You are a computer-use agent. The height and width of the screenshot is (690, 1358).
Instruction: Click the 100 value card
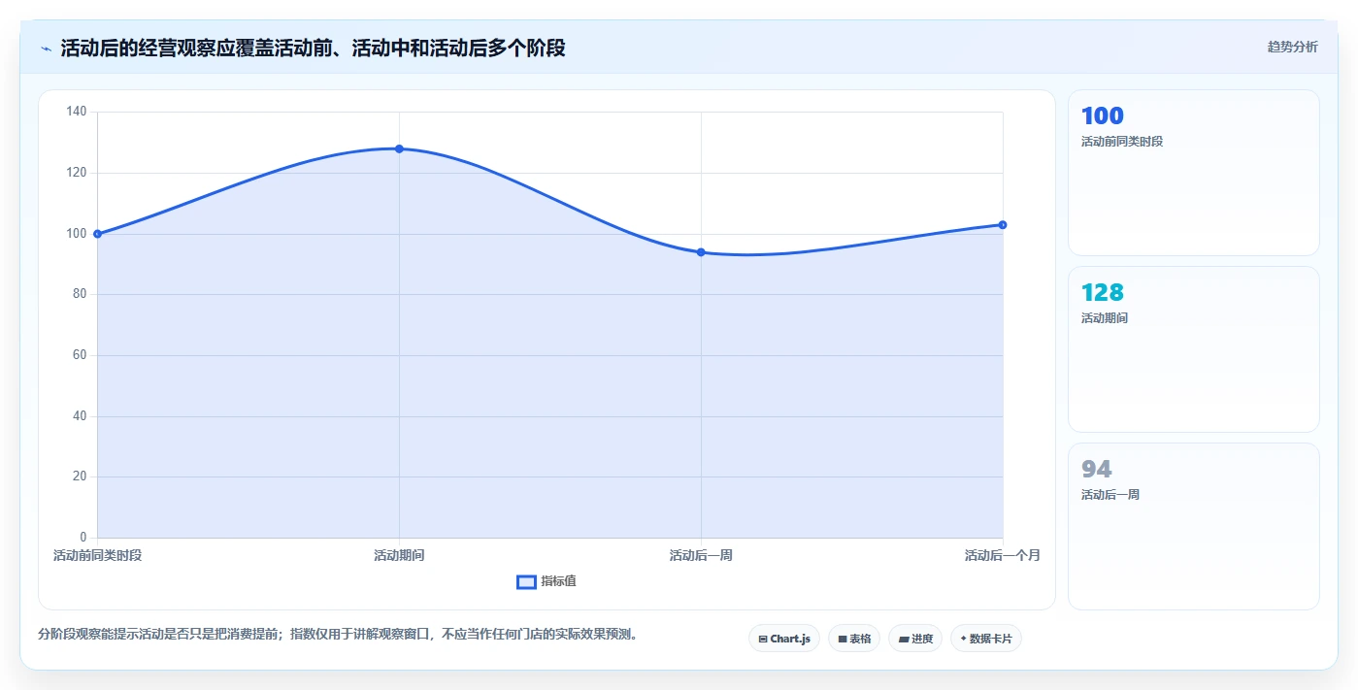[1193, 173]
